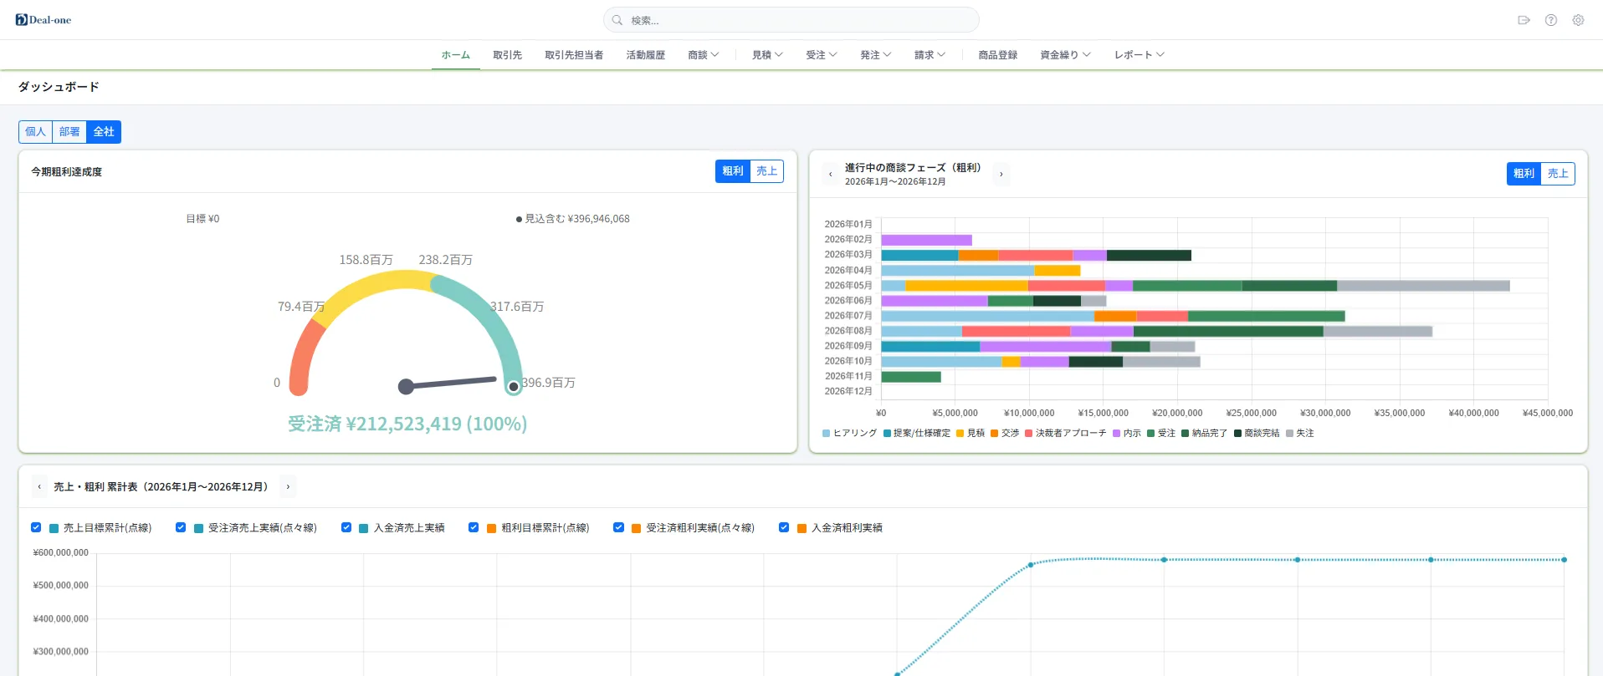The image size is (1603, 676).
Task: Open the help question mark icon
Action: click(x=1551, y=20)
